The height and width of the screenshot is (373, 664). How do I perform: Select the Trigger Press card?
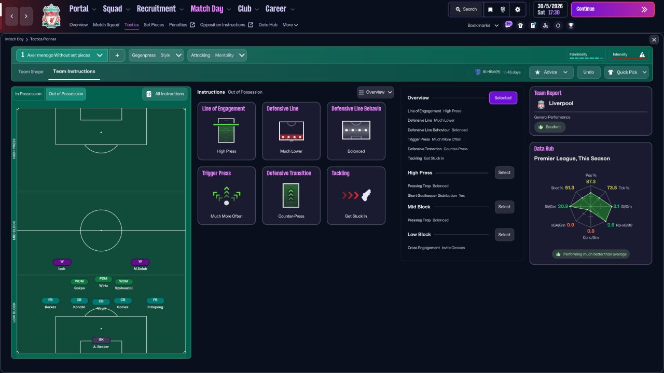[x=226, y=195]
